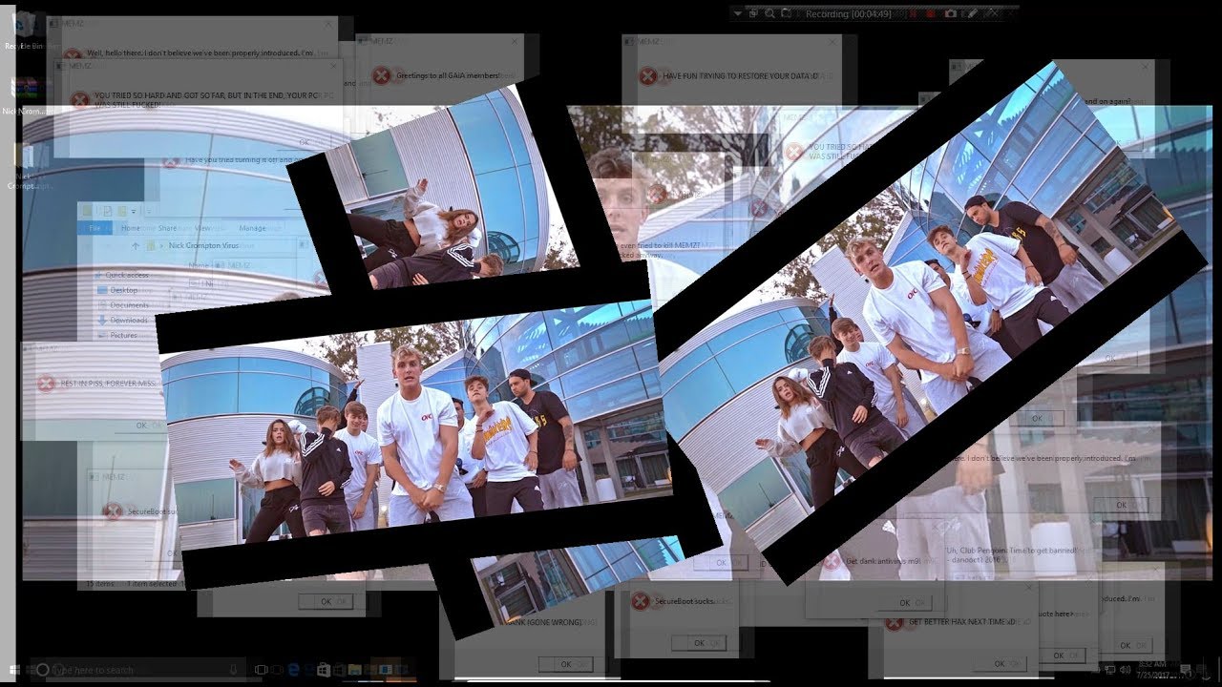Click OK on 'Get dank antivirus' dialog
The width and height of the screenshot is (1222, 687).
coord(905,603)
